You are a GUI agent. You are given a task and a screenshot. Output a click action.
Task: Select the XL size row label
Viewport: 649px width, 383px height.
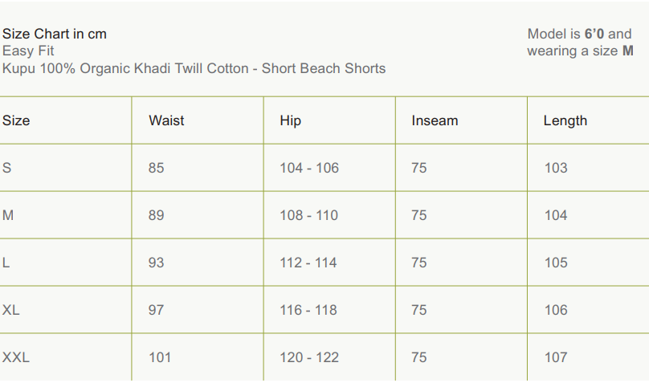coord(11,310)
